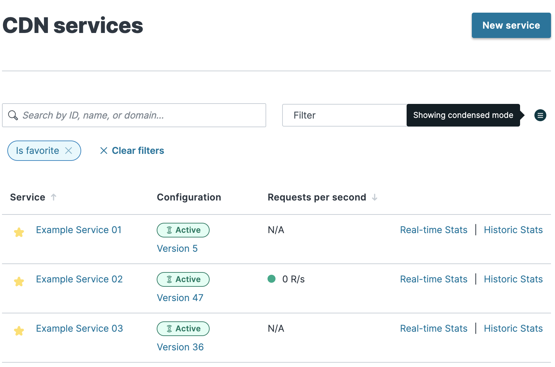Open Historic Stats for Example Service 03

click(x=513, y=328)
